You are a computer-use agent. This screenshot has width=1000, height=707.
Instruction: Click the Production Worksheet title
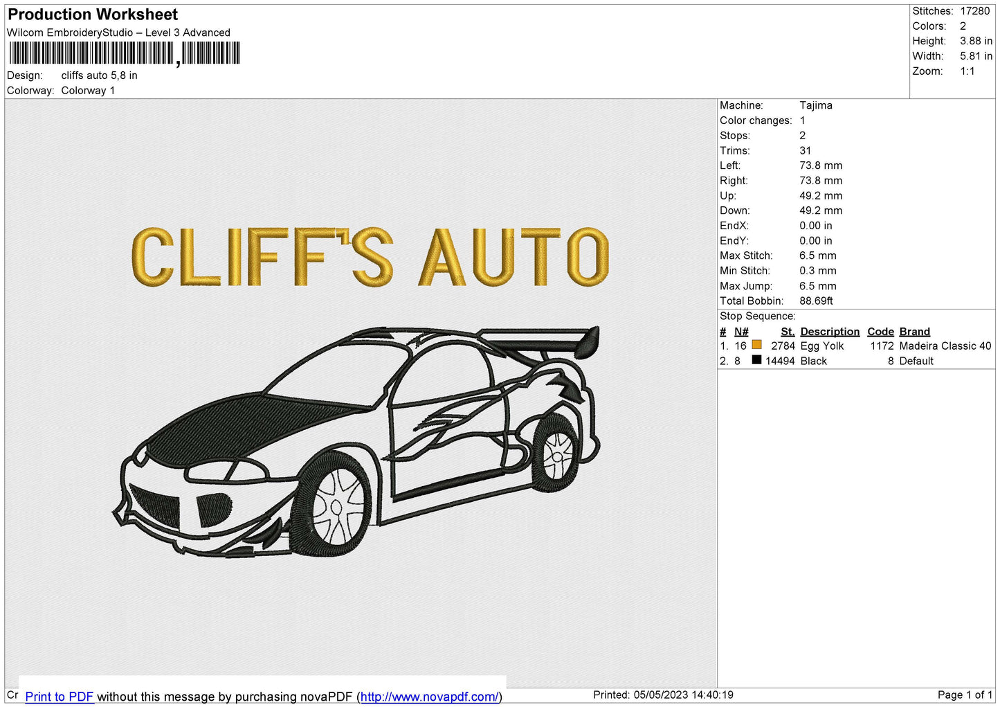93,15
